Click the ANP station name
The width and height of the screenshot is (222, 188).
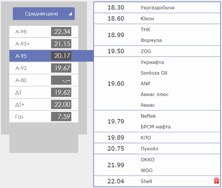pyautogui.click(x=145, y=84)
